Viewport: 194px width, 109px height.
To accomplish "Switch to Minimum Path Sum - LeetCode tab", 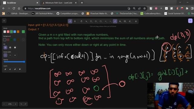I will (59, 3).
